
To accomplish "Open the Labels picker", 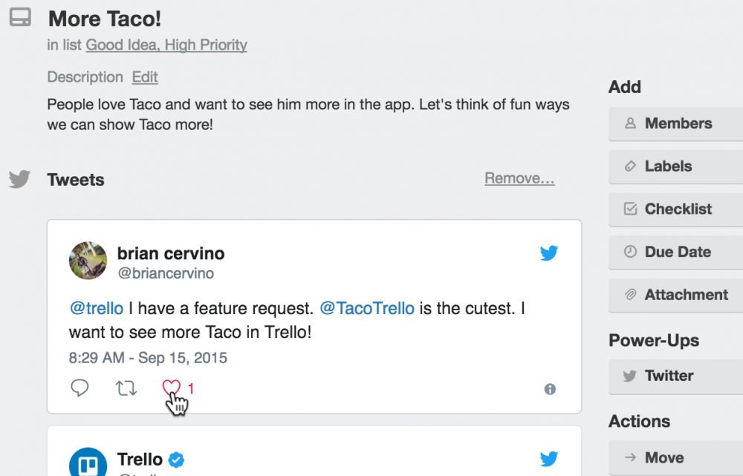I will click(676, 166).
